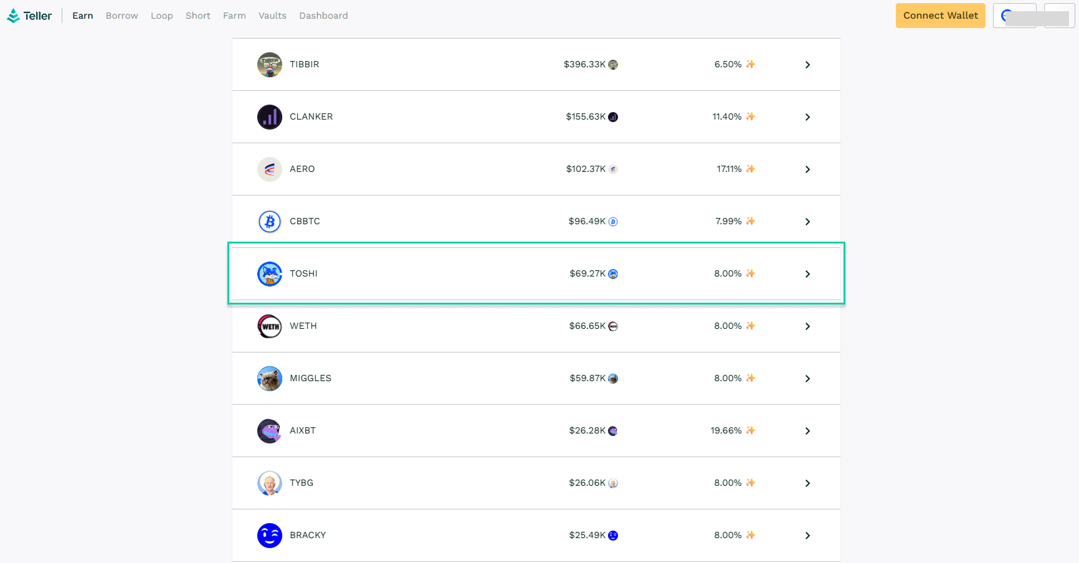1079x563 pixels.
Task: Click the BRACKY smiley token icon
Action: pos(269,536)
